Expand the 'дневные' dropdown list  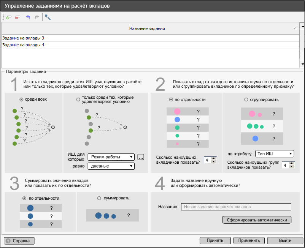click(x=111, y=166)
